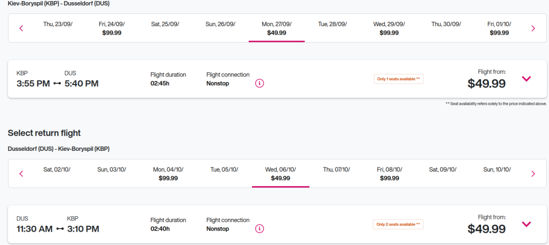This screenshot has height=245, width=549.
Task: Pick Thu, 23/09 in outbound date strip
Action: click(x=56, y=25)
